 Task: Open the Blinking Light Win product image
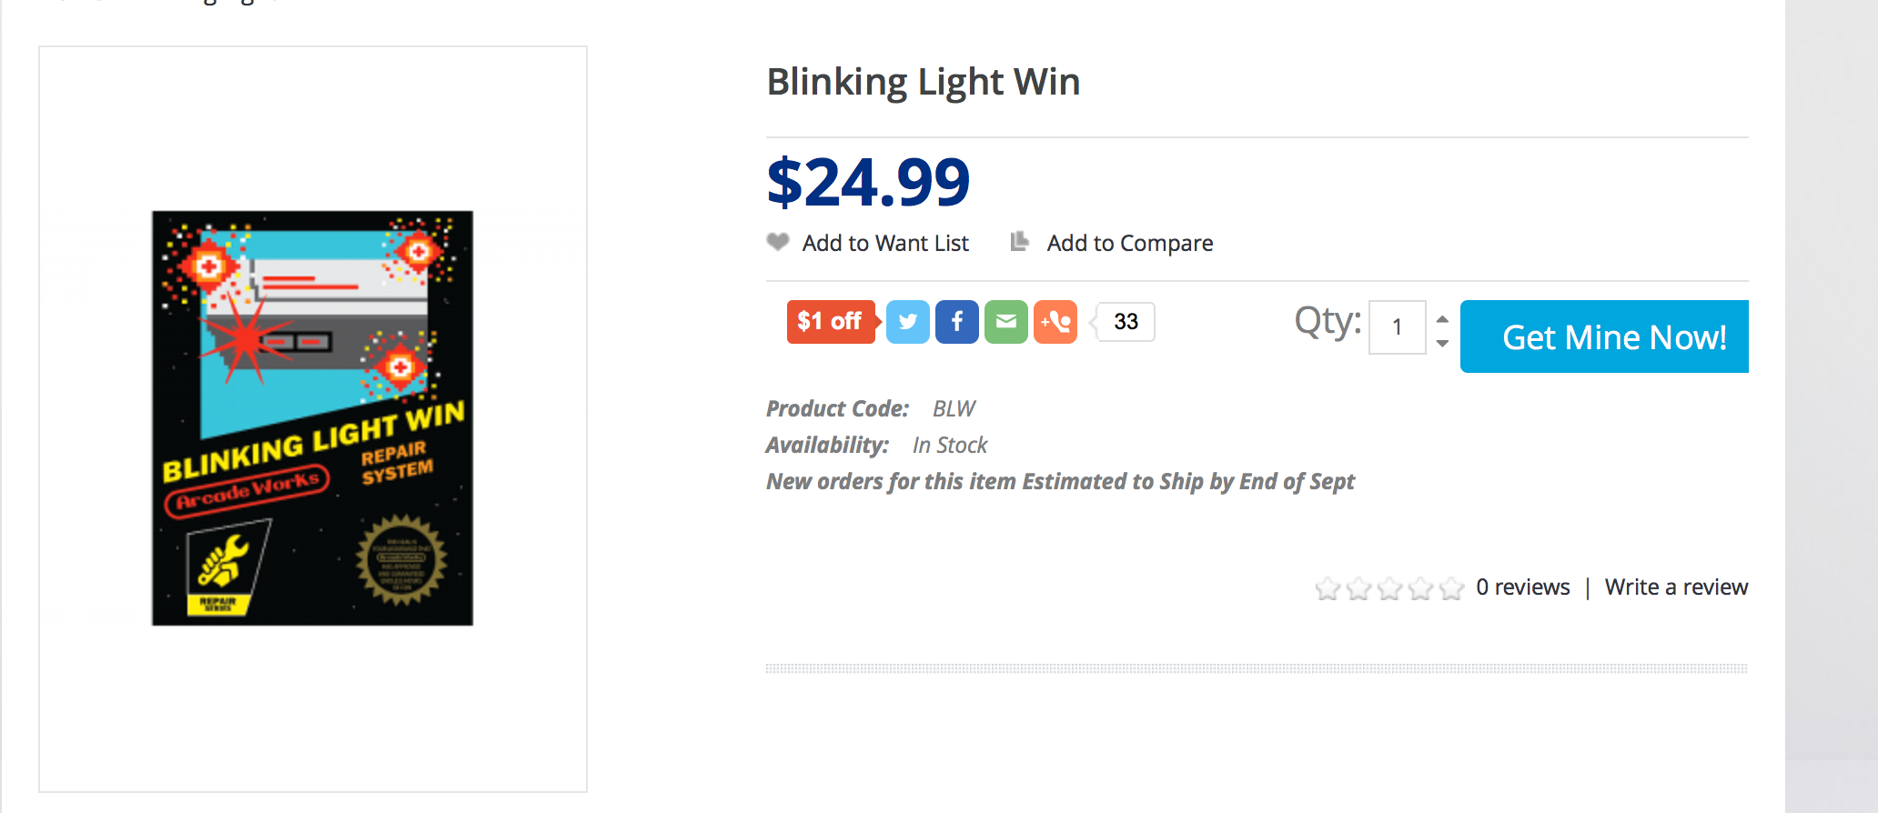coord(313,418)
